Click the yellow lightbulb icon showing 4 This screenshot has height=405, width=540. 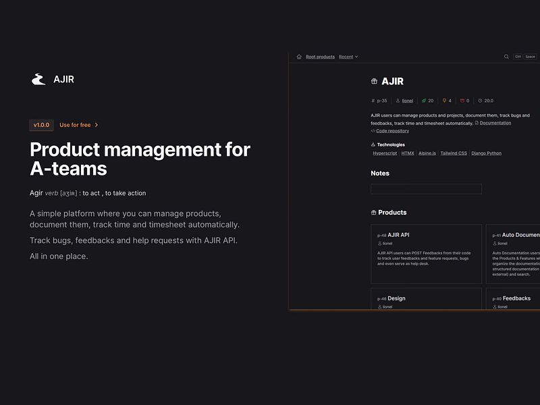(x=446, y=101)
